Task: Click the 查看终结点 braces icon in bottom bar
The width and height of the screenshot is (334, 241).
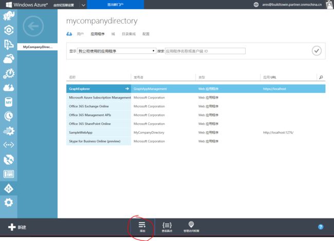Action: [x=167, y=227]
